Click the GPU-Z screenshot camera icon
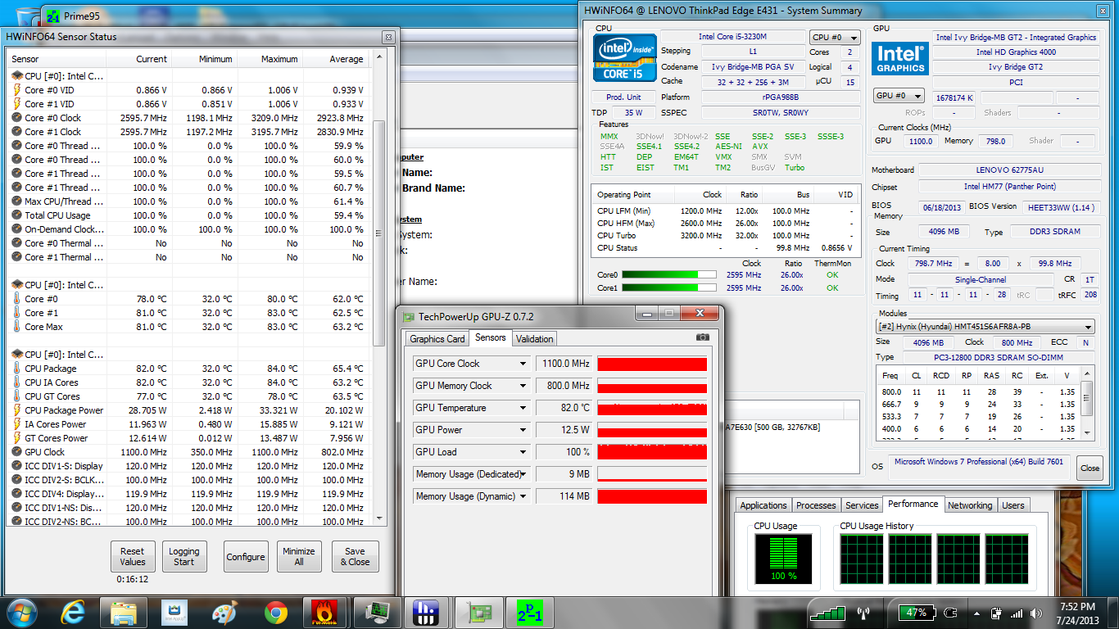This screenshot has height=629, width=1119. click(x=702, y=337)
